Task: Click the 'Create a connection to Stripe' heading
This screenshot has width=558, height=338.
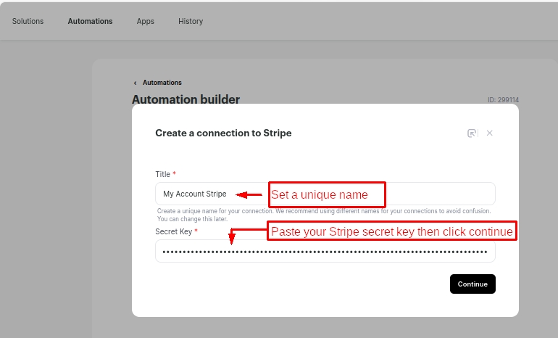Action: pos(223,133)
